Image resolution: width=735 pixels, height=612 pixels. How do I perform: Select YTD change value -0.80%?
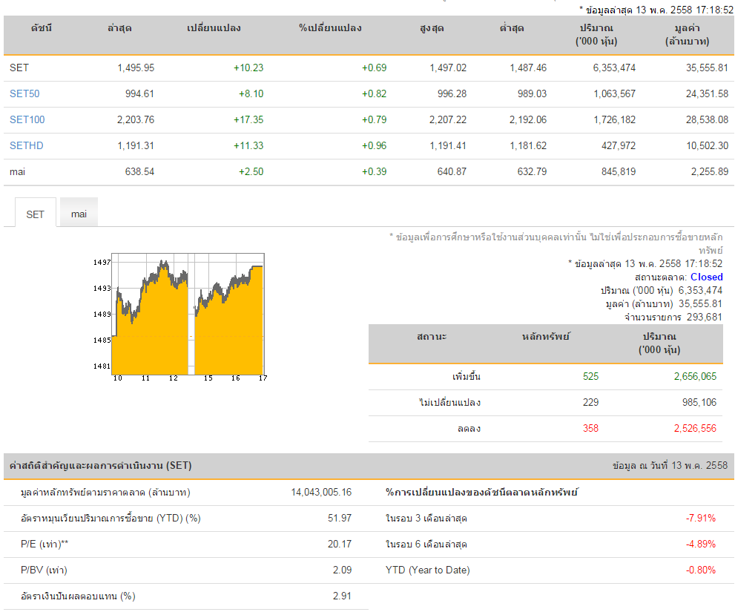pos(701,570)
